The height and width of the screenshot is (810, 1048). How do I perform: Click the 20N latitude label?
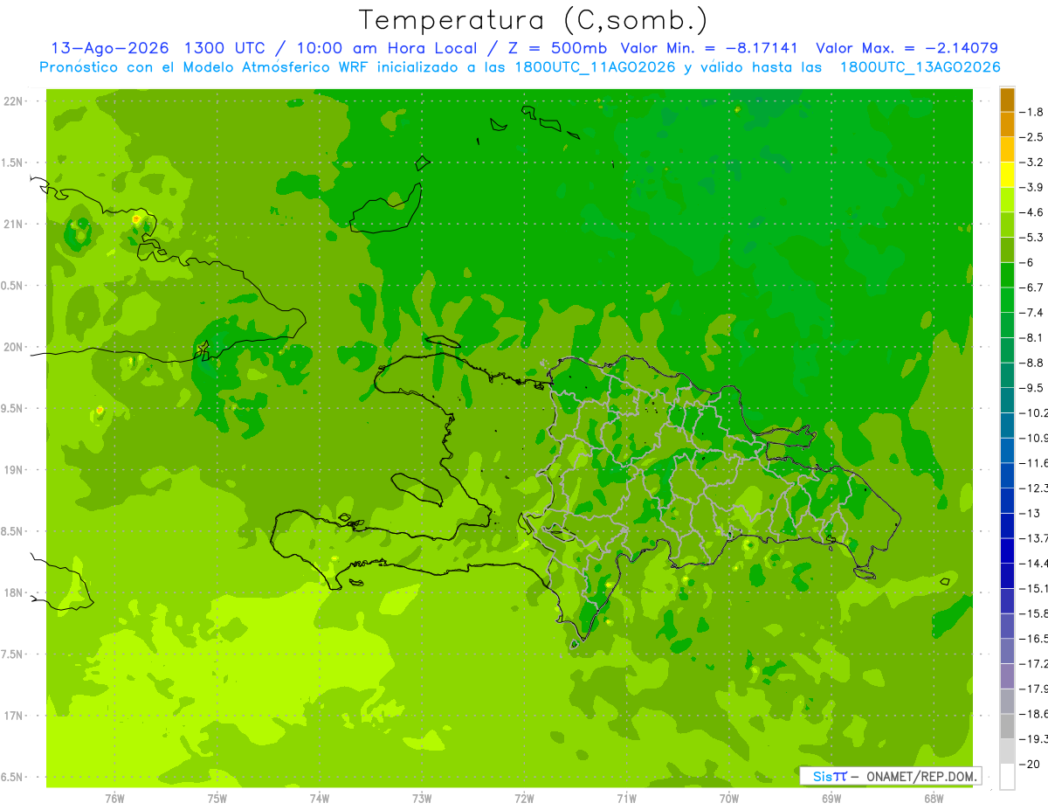click(x=13, y=347)
